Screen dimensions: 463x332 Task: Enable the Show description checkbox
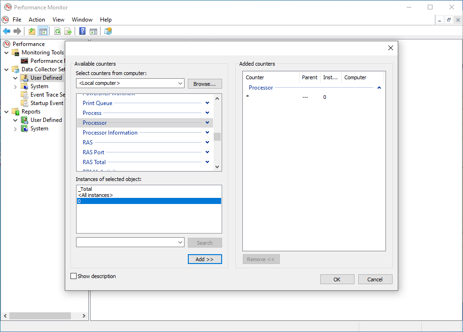[x=73, y=276]
